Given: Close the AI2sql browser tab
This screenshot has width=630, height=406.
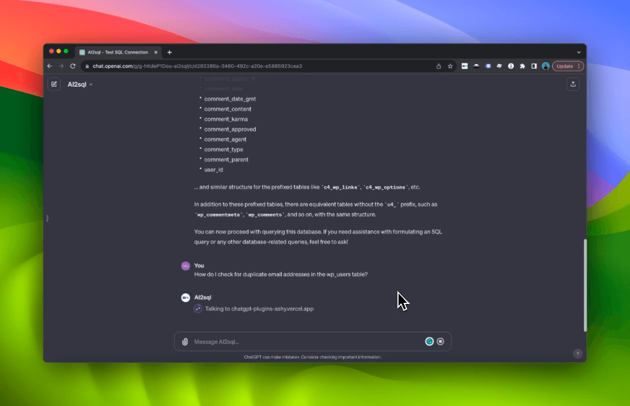Looking at the screenshot, I should coord(156,52).
